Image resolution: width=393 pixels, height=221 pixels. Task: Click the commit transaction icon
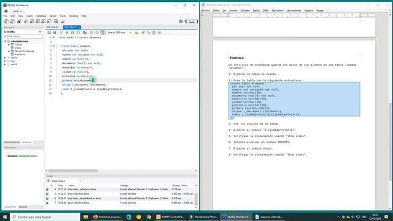tap(91, 33)
